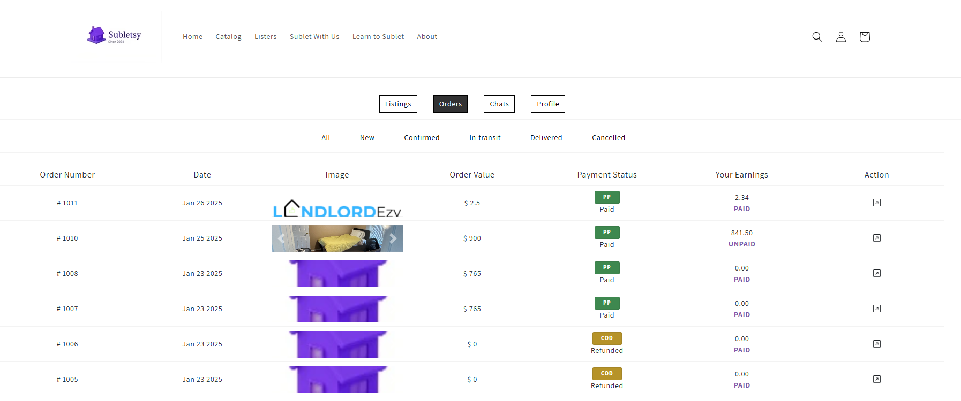Viewport: 961px width, 401px height.
Task: Go to Catalog page
Action: coord(228,37)
